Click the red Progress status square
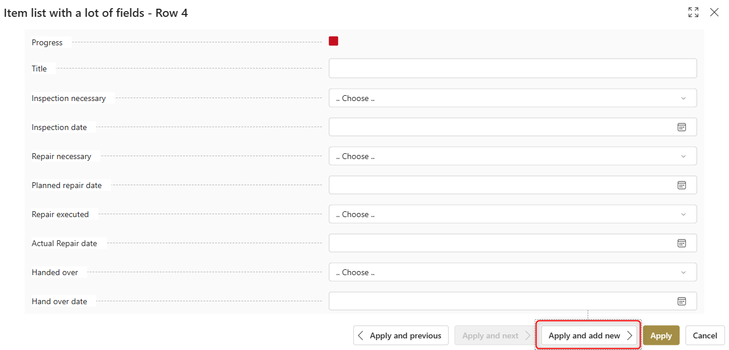Screen dimensions: 729x350 tap(333, 41)
